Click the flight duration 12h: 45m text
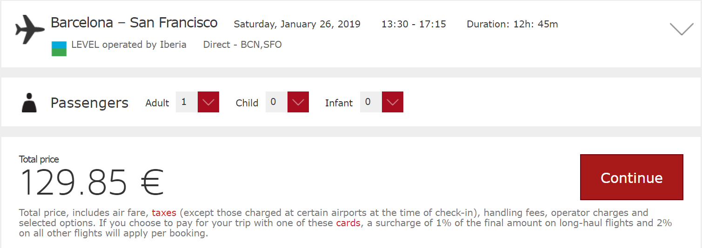This screenshot has height=248, width=702. [x=512, y=24]
